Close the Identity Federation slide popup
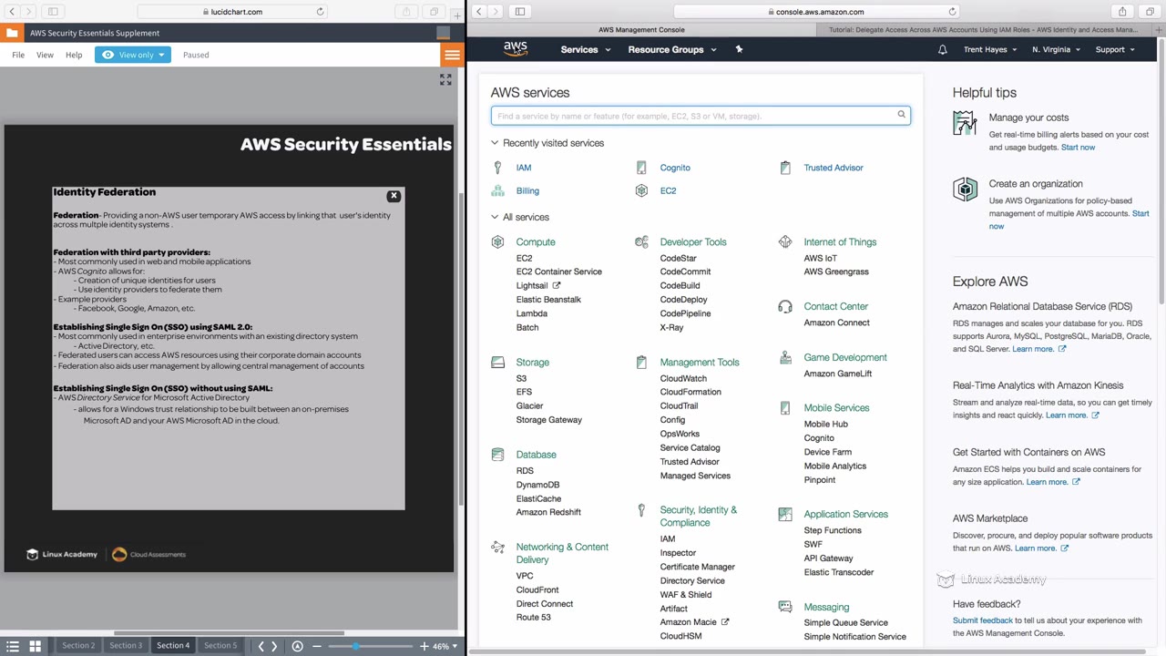The height and width of the screenshot is (656, 1166). click(x=394, y=196)
